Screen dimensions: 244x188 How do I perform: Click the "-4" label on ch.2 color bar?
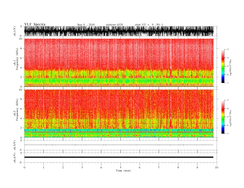point(227,109)
